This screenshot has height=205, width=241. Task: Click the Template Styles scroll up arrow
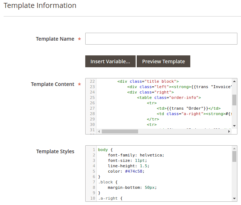click(234, 149)
